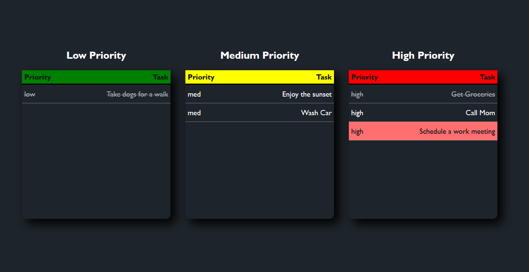The width and height of the screenshot is (529, 272).
Task: Select the 'Wash Car' task row
Action: (x=316, y=113)
